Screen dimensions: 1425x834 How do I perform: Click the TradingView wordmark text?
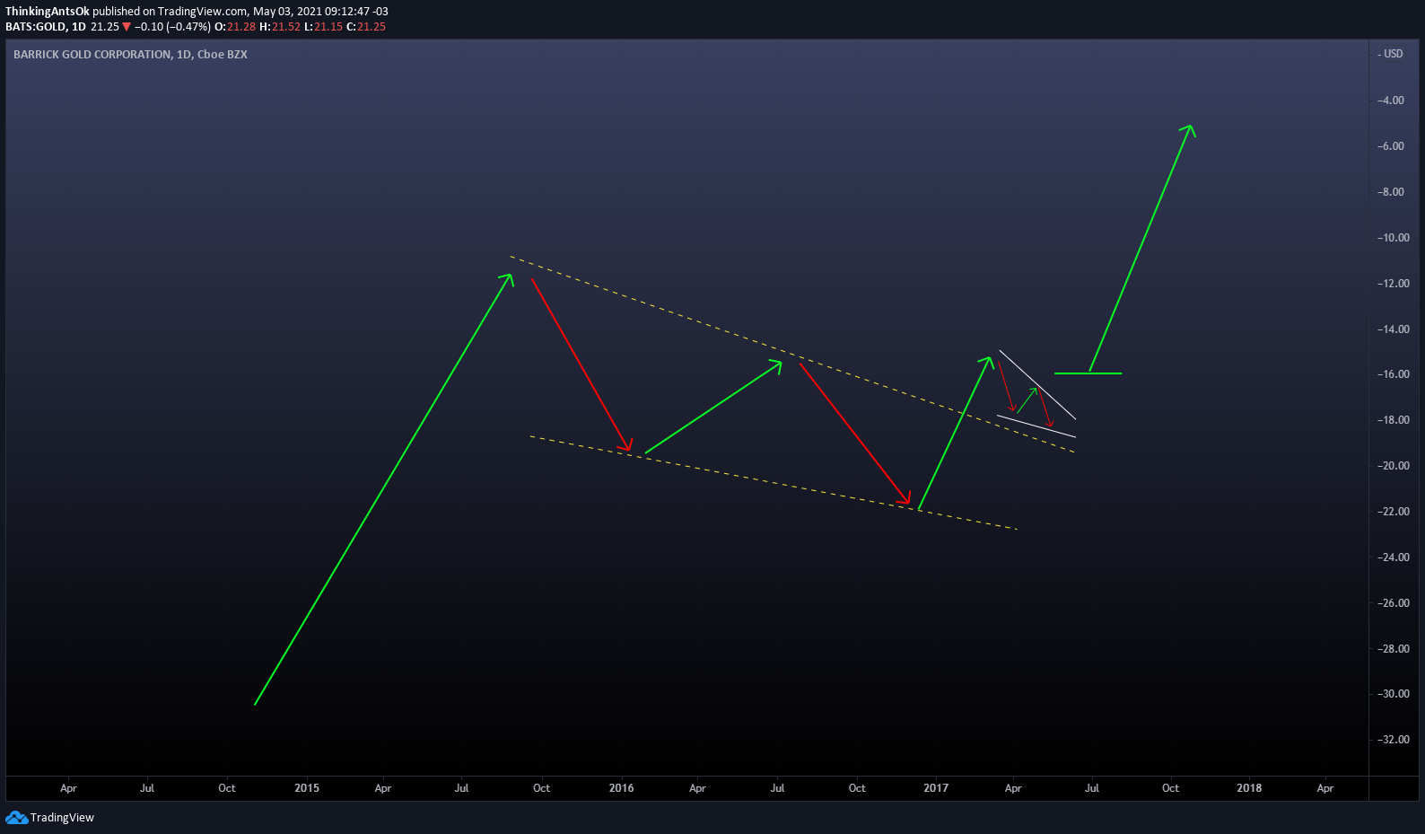(62, 818)
